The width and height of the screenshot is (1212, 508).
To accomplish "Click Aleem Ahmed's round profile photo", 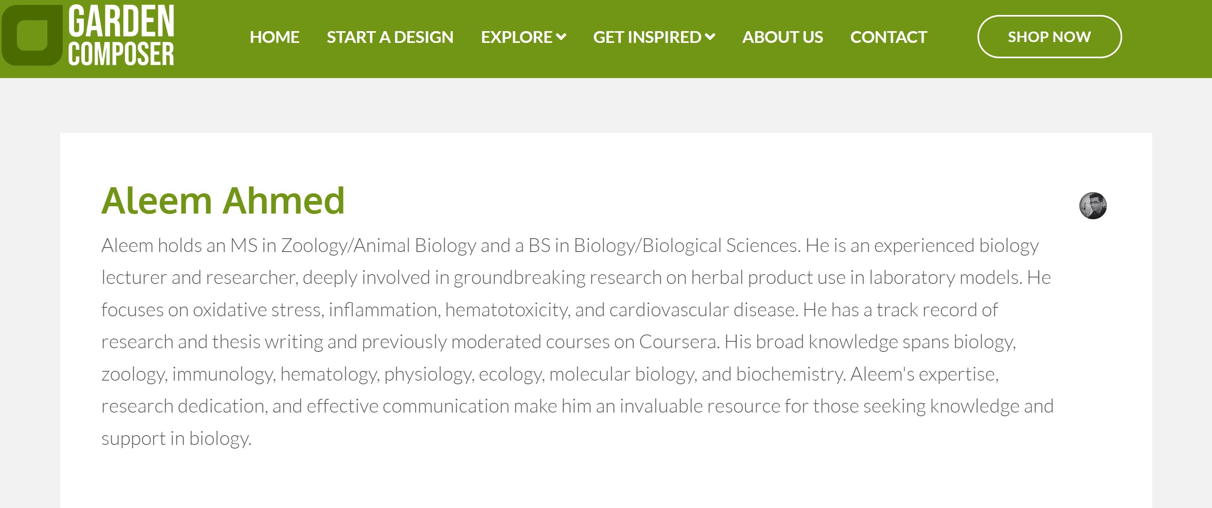I will tap(1092, 205).
